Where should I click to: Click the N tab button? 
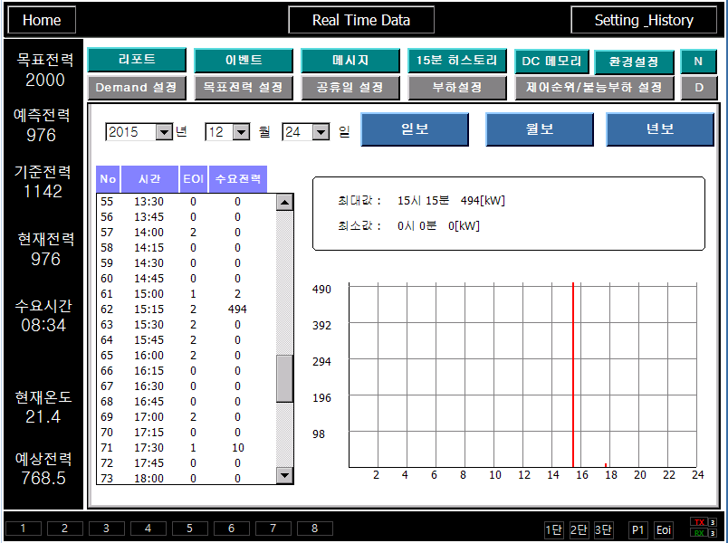tap(698, 62)
